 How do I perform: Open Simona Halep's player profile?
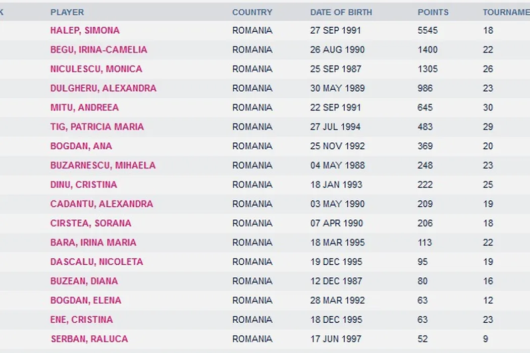85,30
